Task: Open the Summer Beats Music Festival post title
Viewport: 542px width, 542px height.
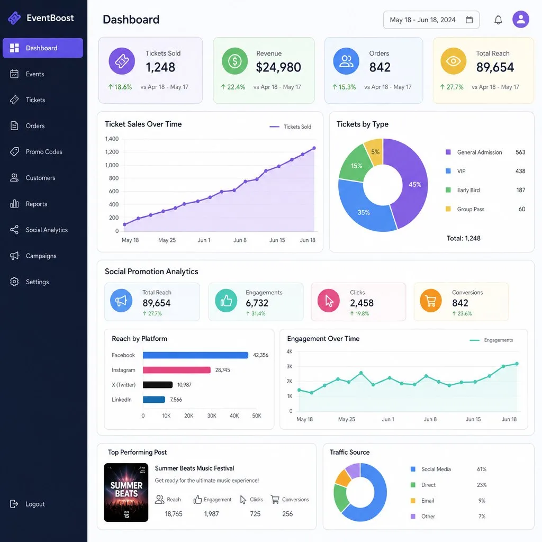Action: [x=194, y=468]
